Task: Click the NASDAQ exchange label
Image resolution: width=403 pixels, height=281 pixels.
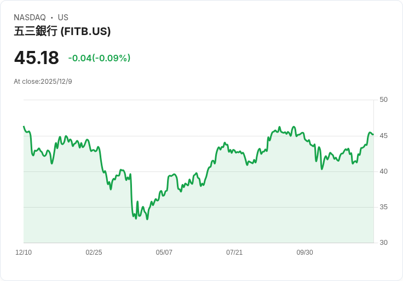Action: 30,18
